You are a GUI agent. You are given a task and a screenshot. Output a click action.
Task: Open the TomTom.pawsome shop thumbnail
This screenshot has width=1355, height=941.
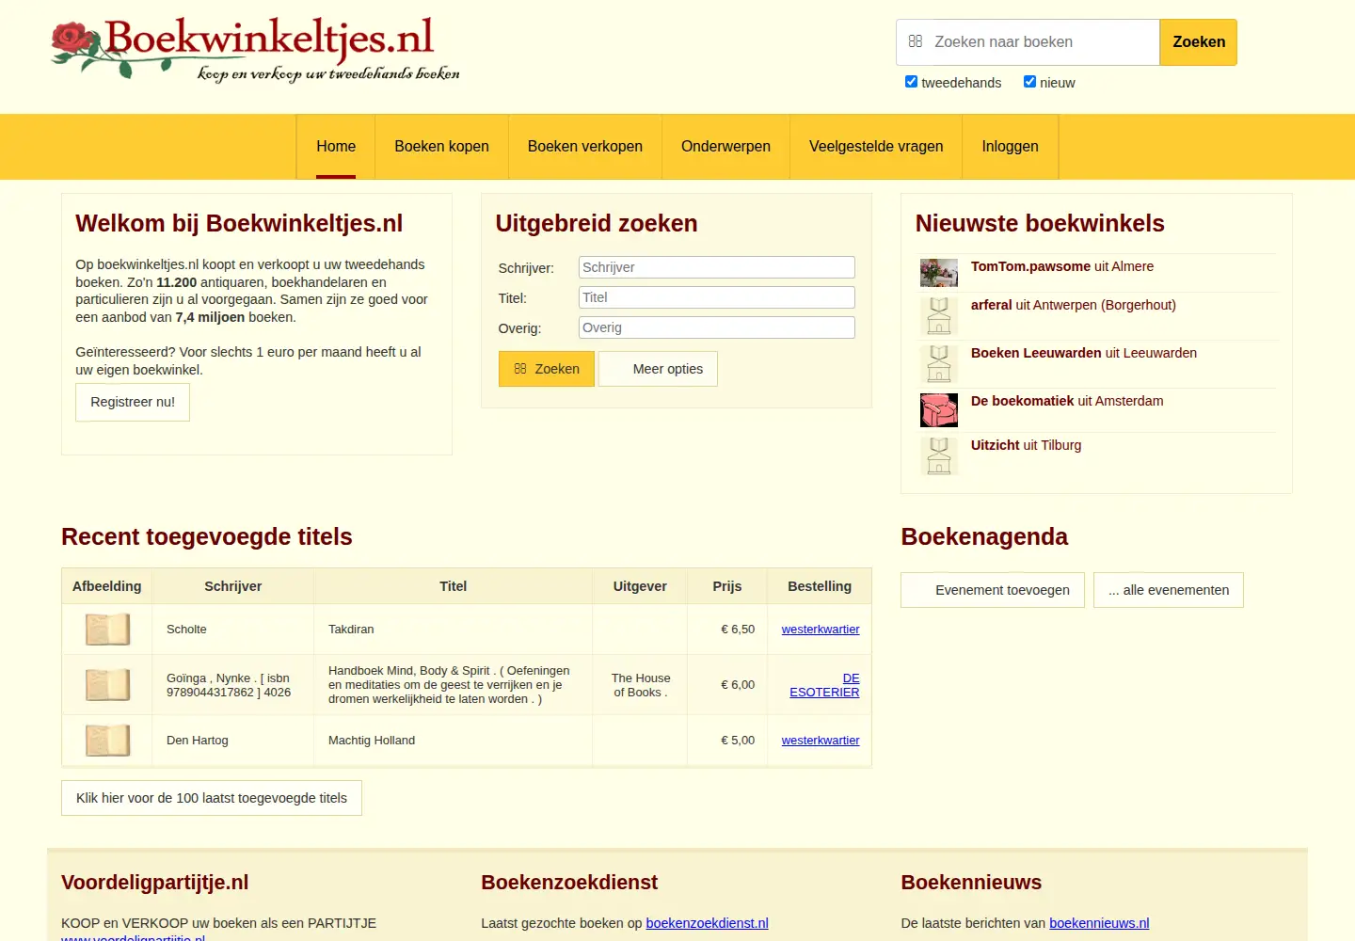(x=938, y=273)
